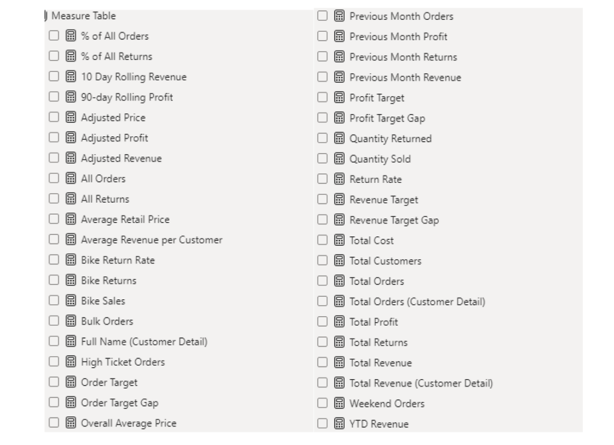The height and width of the screenshot is (445, 614).
Task: Click the calculator icon beside Profit Target
Action: point(339,98)
